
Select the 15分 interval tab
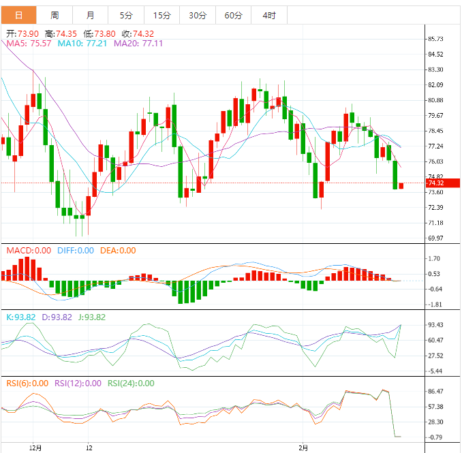pos(161,15)
